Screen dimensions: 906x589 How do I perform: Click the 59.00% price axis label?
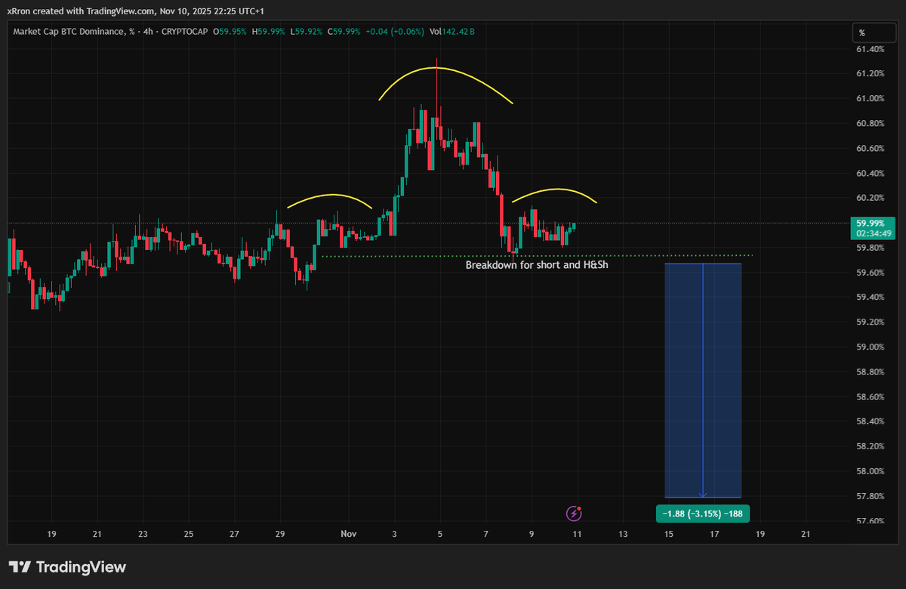[870, 347]
